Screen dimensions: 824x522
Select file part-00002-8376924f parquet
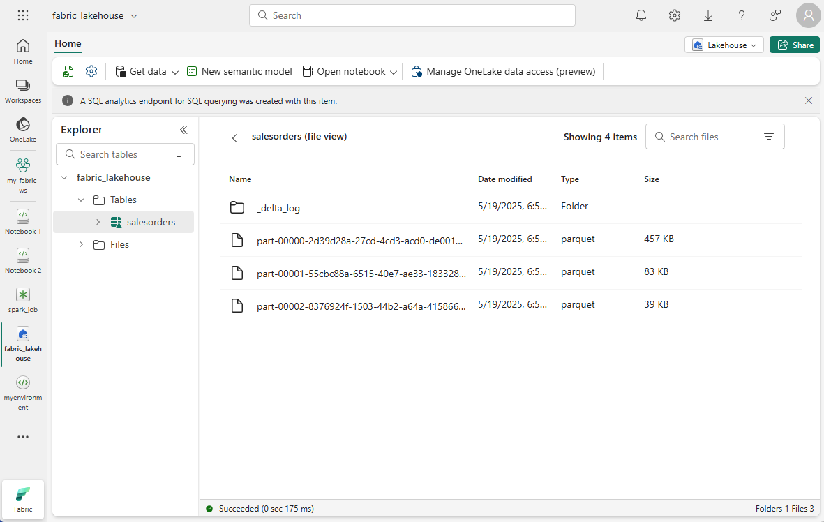pos(361,306)
